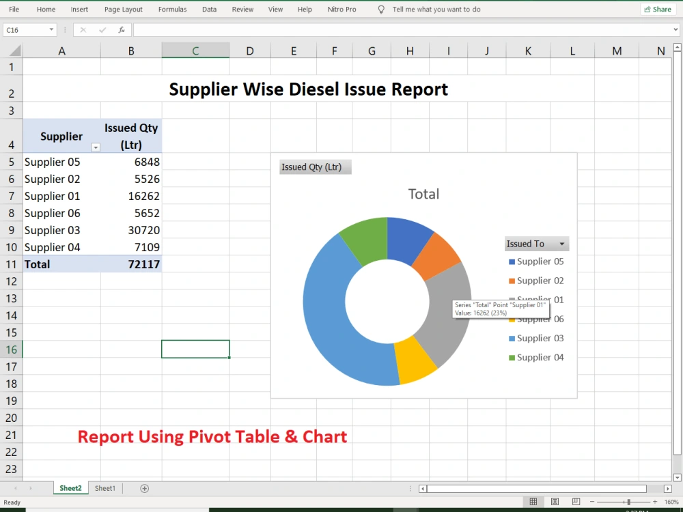Switch to Page Break Preview icon
The image size is (683, 512).
pos(576,502)
